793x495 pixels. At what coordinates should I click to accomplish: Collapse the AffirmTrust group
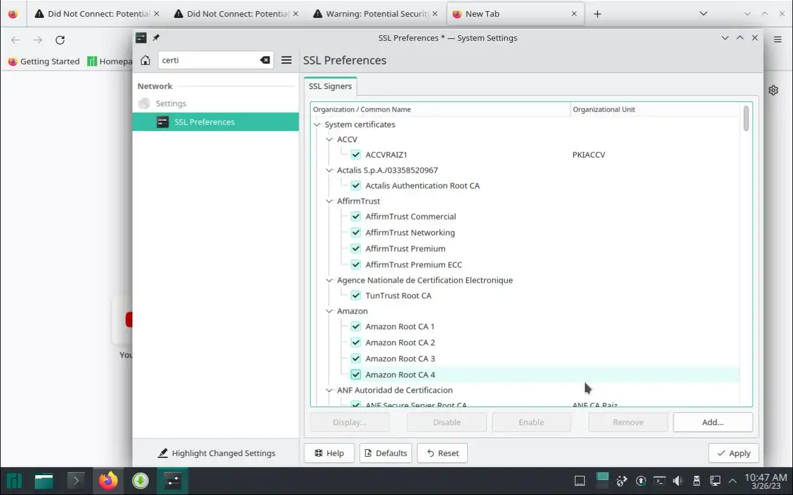pos(329,201)
